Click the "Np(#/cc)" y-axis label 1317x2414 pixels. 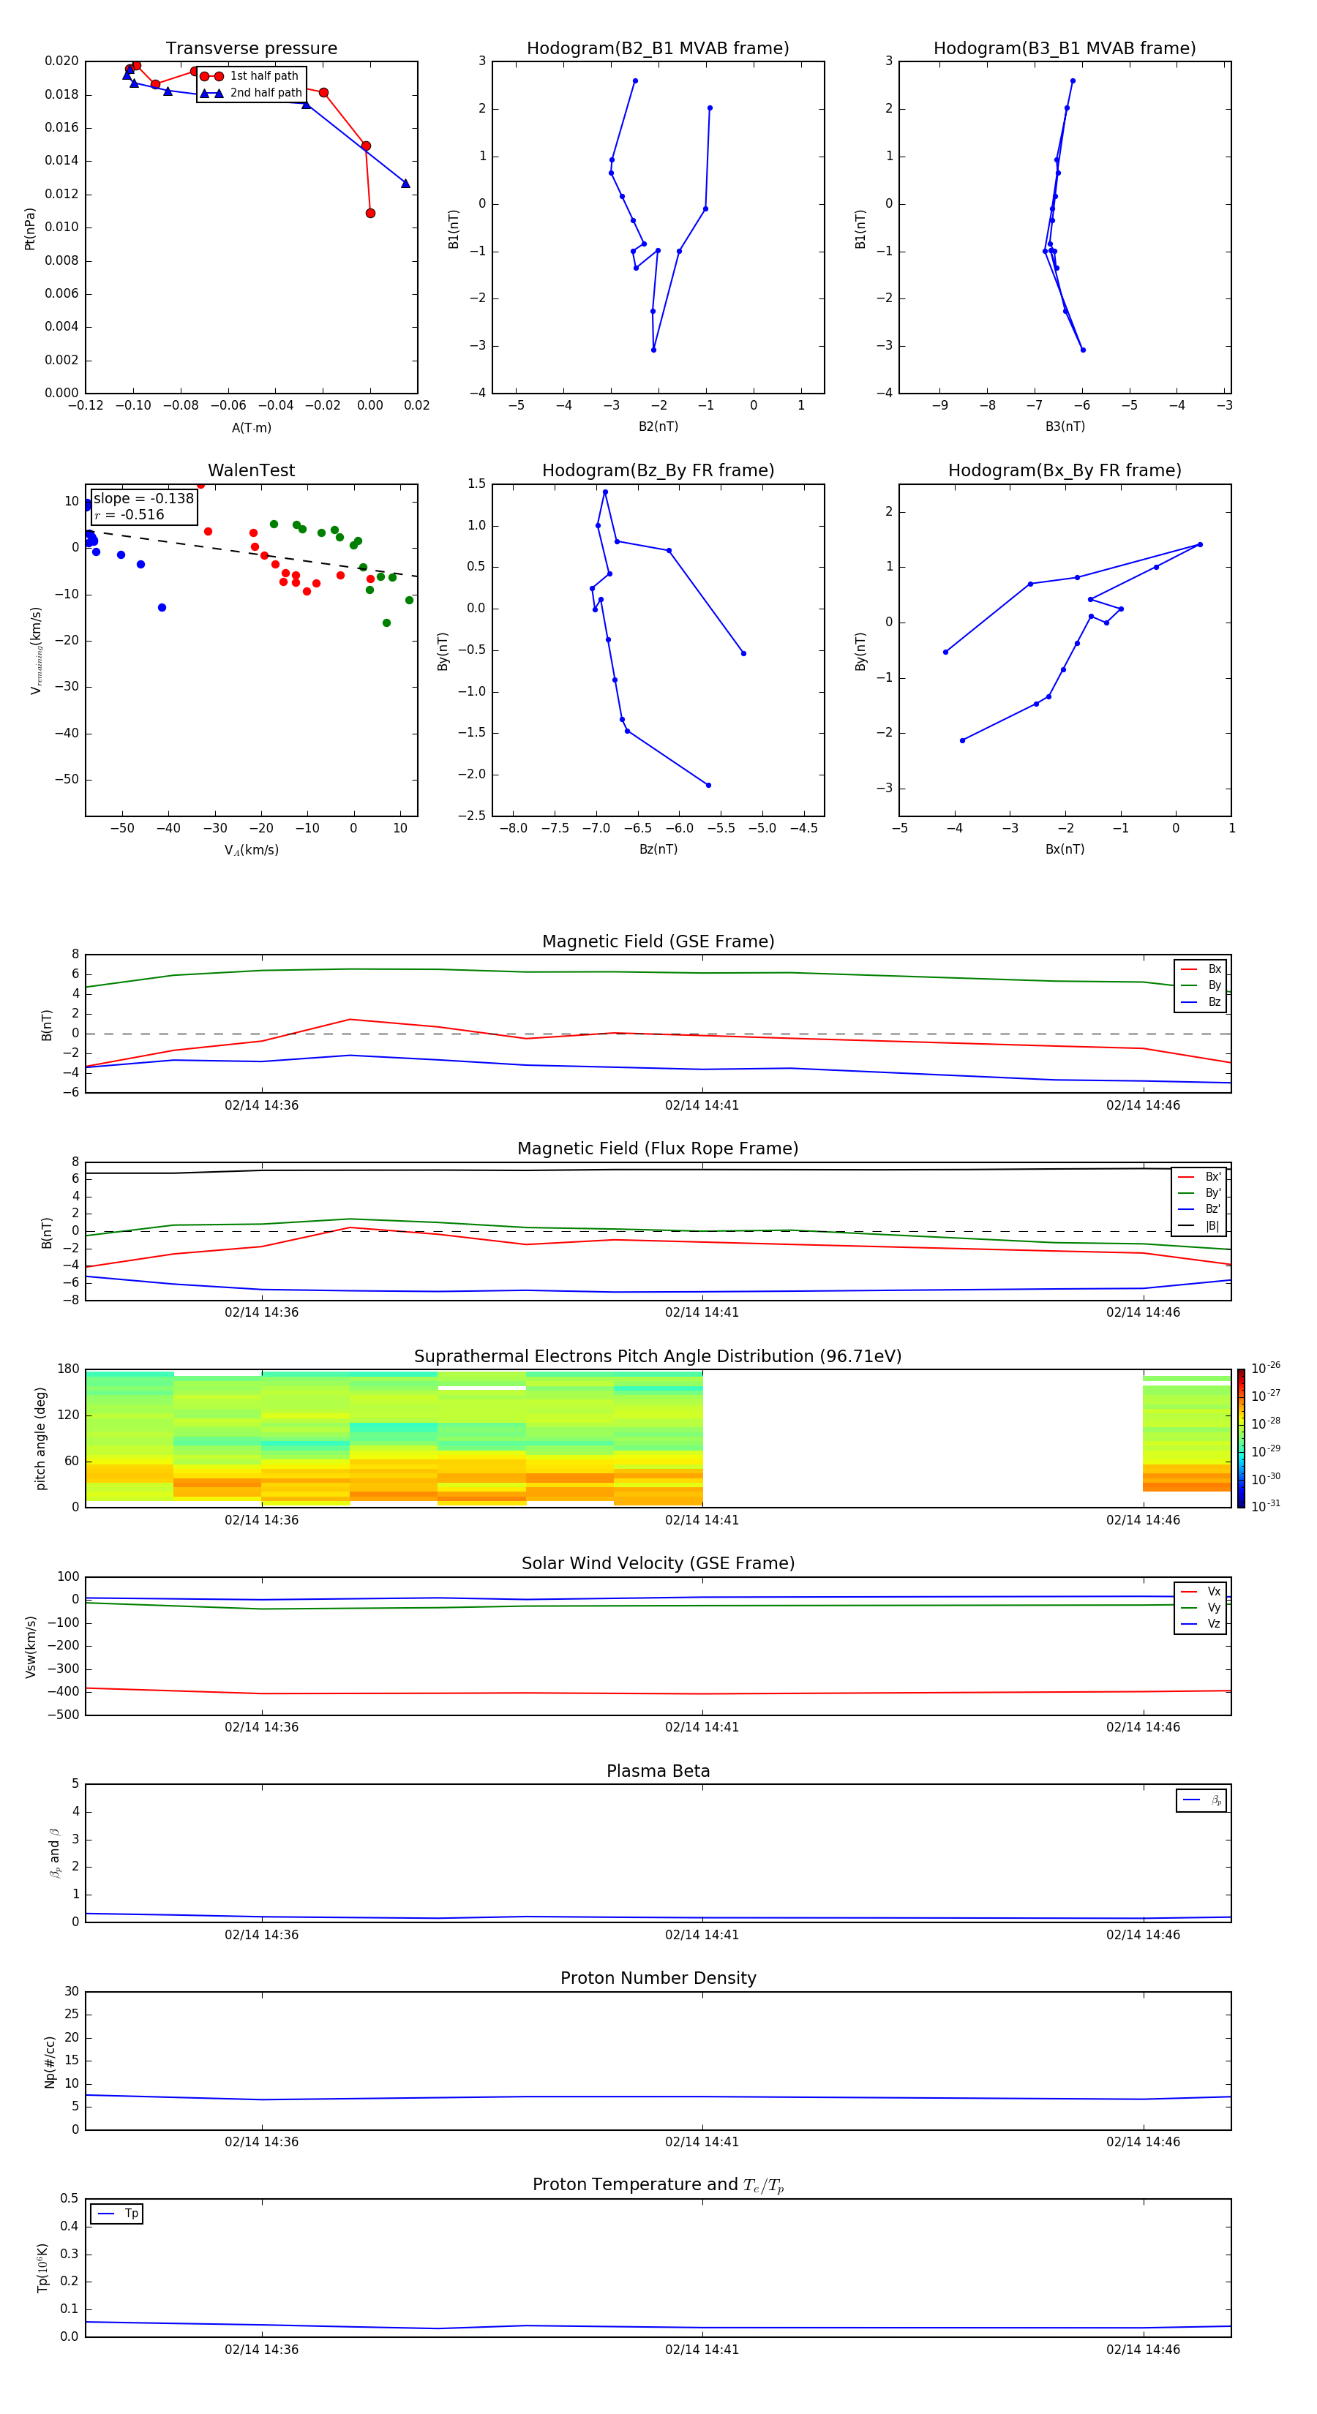50,2061
